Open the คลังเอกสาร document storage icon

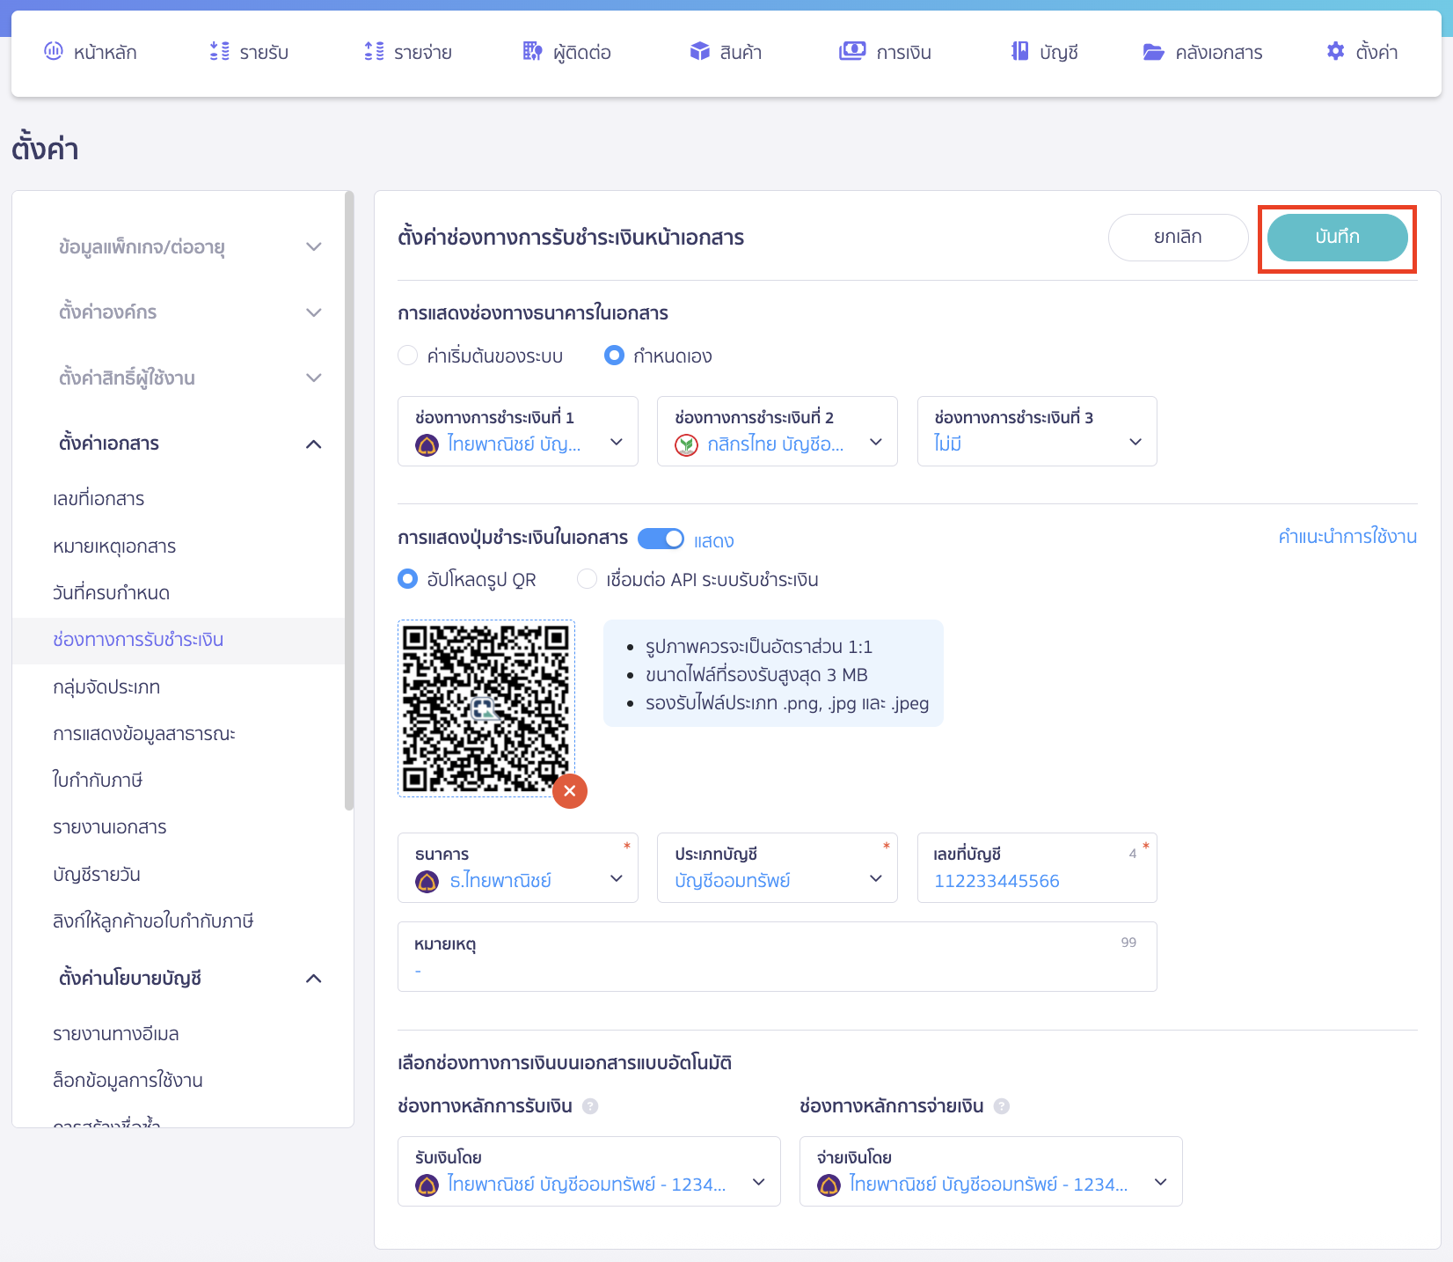1153,51
